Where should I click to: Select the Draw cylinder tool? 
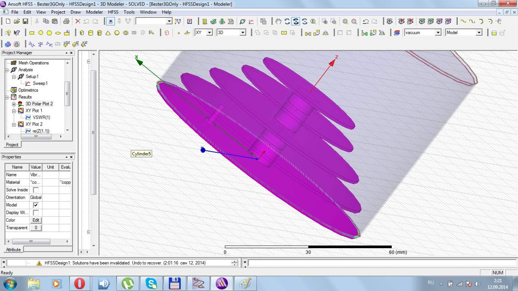pyautogui.click(x=90, y=33)
